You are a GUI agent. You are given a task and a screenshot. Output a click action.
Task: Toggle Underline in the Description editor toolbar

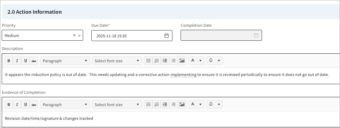pyautogui.click(x=25, y=61)
